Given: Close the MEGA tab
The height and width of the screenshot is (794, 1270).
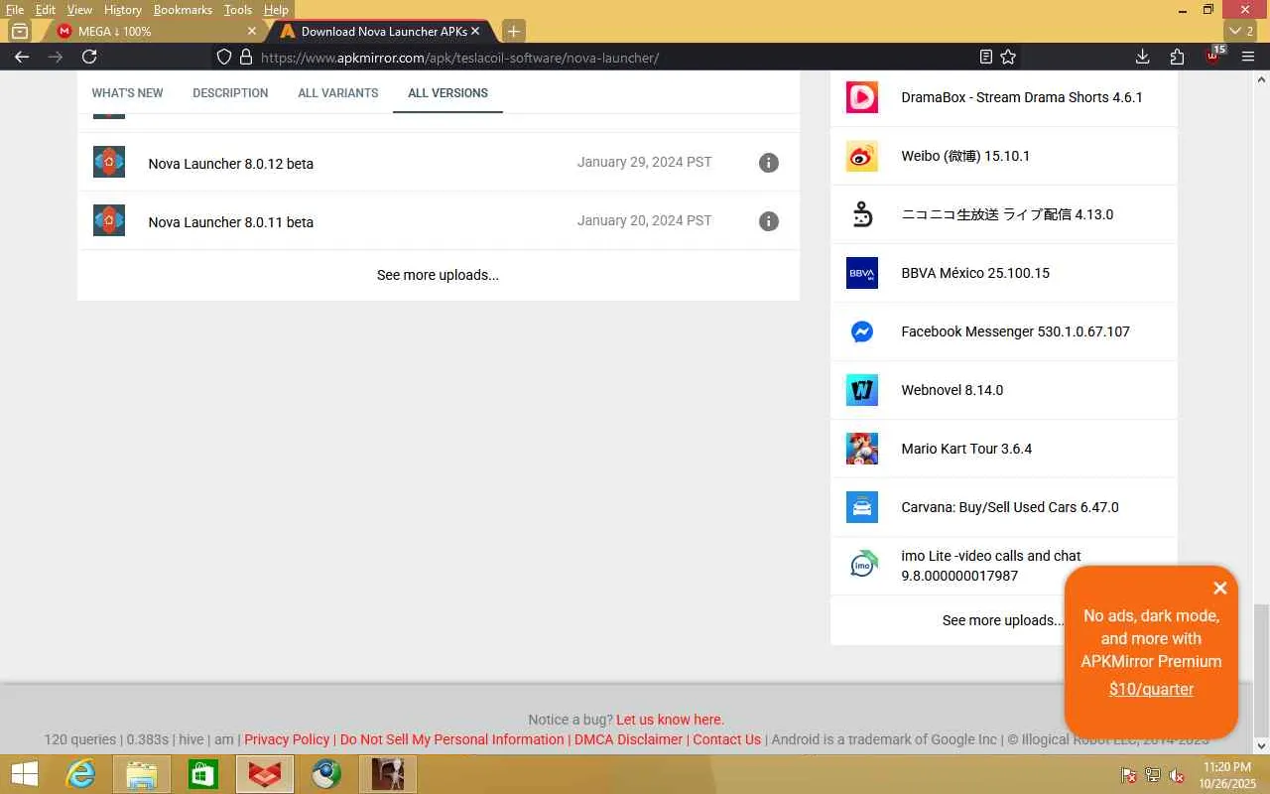Looking at the screenshot, I should (251, 31).
